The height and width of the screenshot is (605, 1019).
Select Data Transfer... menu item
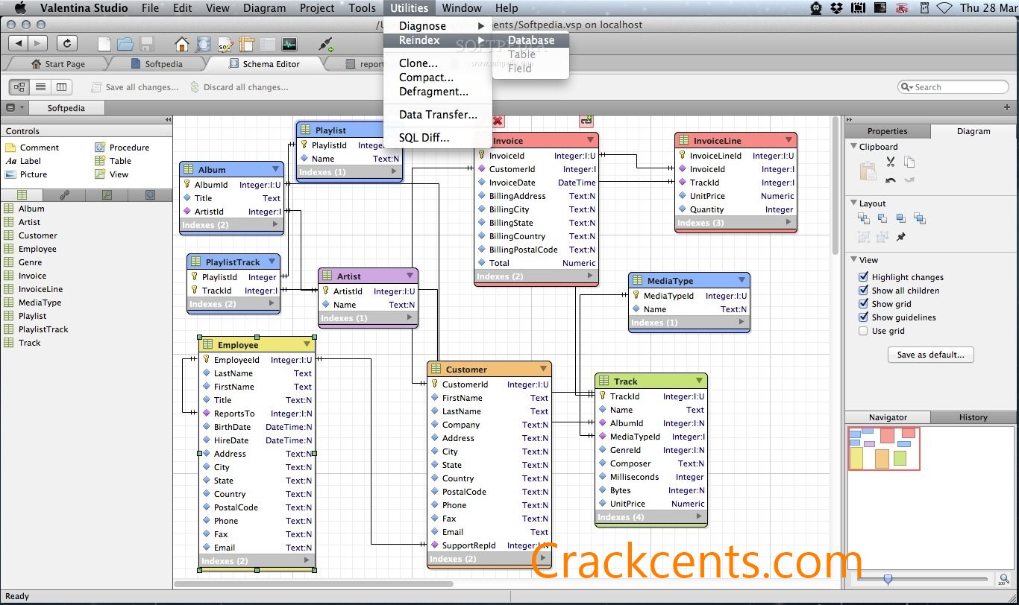pos(437,115)
